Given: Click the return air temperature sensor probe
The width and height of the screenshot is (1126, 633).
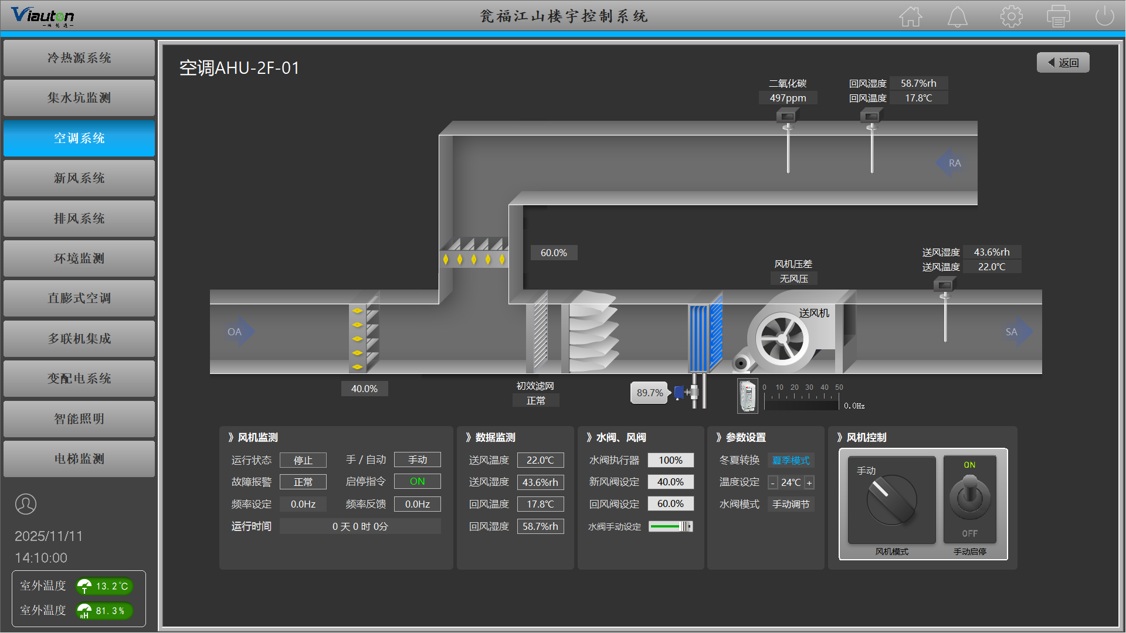Looking at the screenshot, I should 871,141.
